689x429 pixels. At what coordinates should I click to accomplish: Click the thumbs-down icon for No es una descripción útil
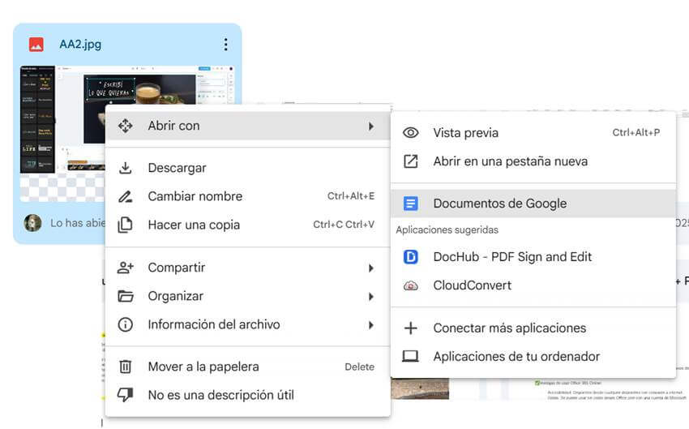(x=125, y=395)
